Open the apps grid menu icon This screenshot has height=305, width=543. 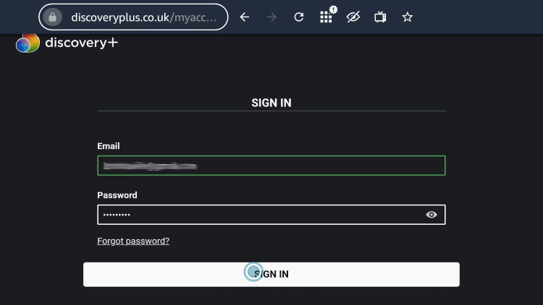[x=326, y=17]
